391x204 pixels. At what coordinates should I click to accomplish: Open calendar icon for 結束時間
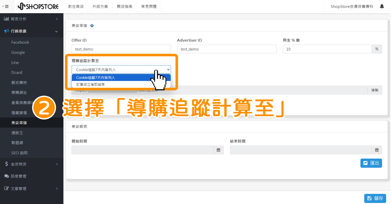point(377,150)
